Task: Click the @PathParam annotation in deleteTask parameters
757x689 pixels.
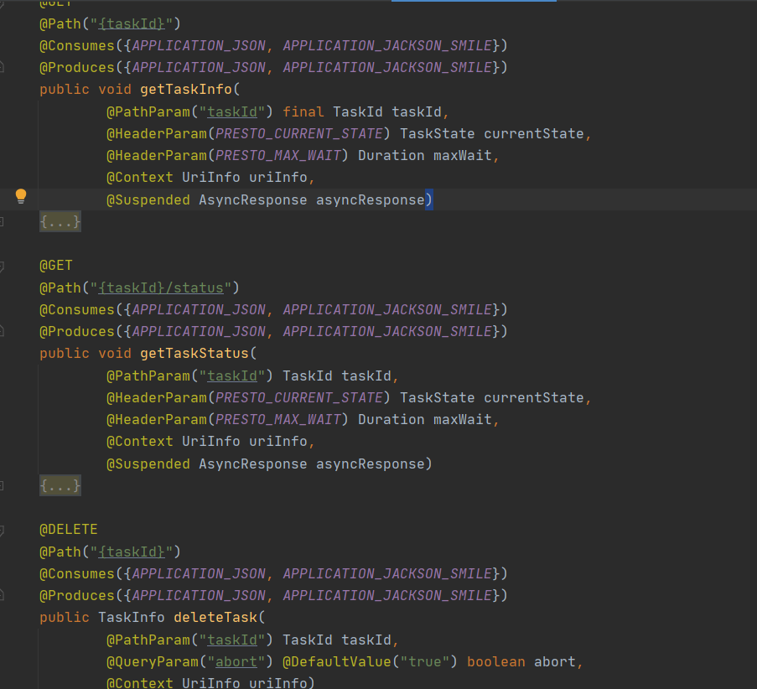Action: click(x=148, y=640)
